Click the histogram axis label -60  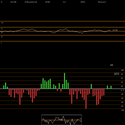122,102
